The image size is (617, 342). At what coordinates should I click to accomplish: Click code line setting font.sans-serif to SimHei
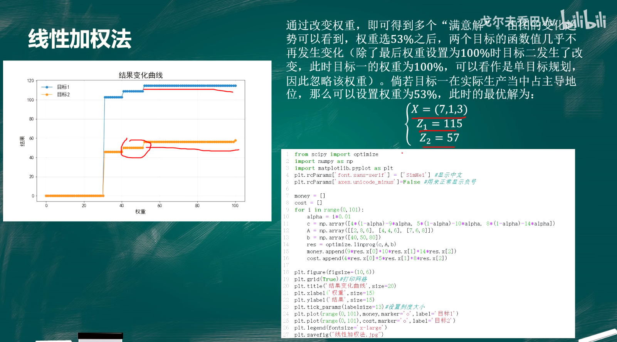tap(378, 175)
